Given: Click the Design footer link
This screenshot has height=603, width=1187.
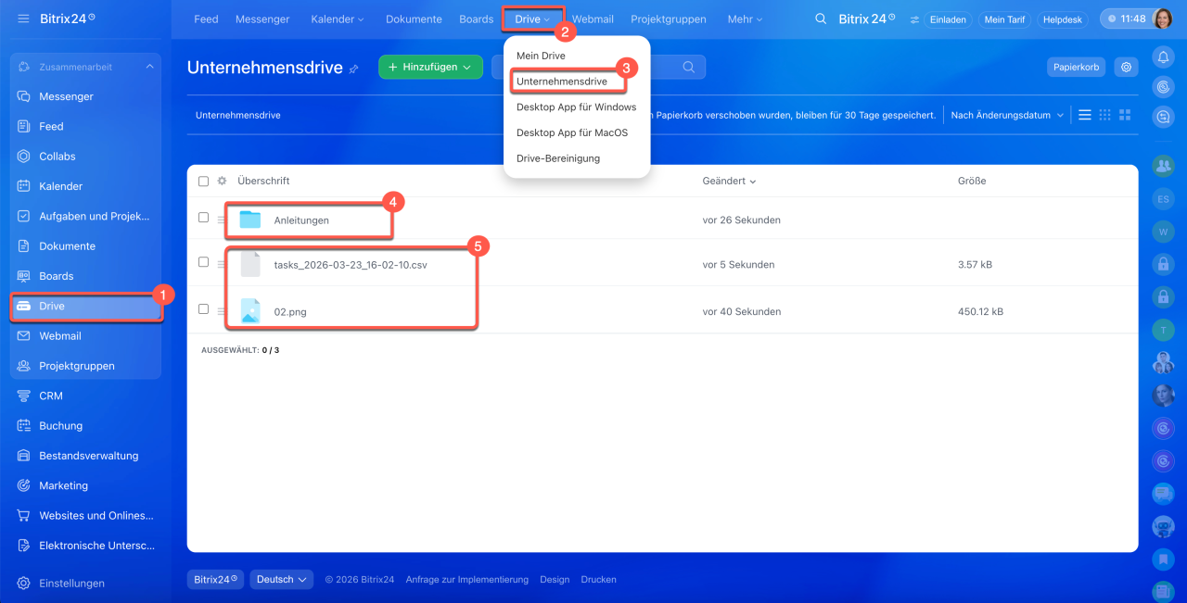Looking at the screenshot, I should (555, 580).
